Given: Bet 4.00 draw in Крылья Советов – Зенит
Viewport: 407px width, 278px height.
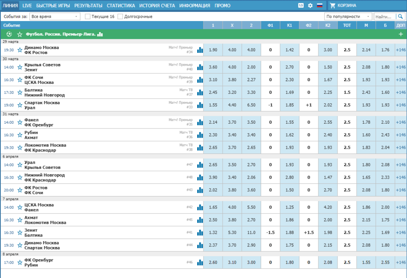Looking at the screenshot, I should pos(232,67).
